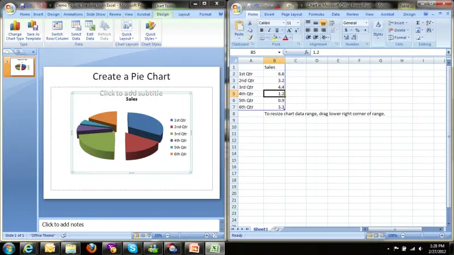454x255 pixels.
Task: Toggle Center alignment in Excel
Action: tap(316, 30)
